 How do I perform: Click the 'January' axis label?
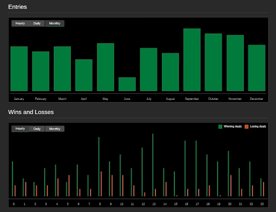pyautogui.click(x=19, y=99)
